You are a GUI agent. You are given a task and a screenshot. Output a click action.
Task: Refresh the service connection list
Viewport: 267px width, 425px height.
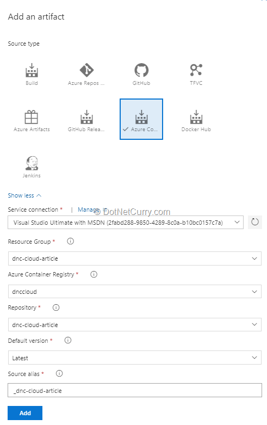255,222
